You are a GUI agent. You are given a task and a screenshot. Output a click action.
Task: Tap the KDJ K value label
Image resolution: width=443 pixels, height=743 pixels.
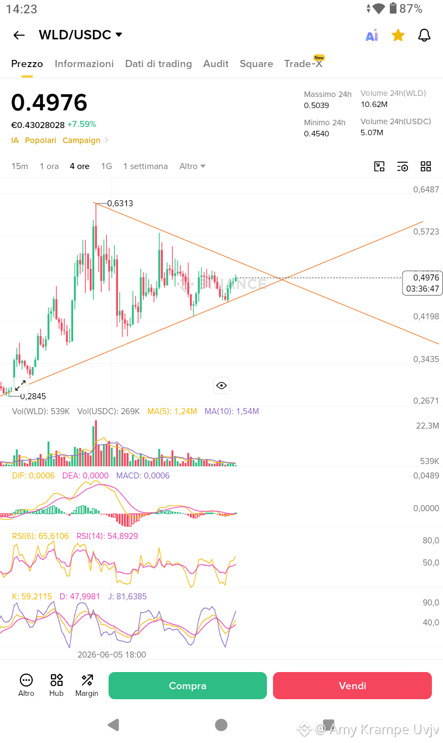coord(32,597)
